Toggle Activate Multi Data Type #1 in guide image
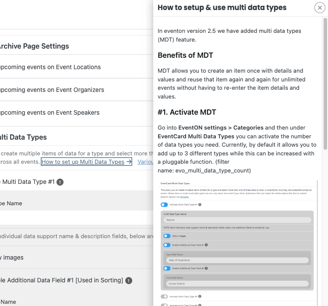The height and width of the screenshot is (306, 328). 165,204
